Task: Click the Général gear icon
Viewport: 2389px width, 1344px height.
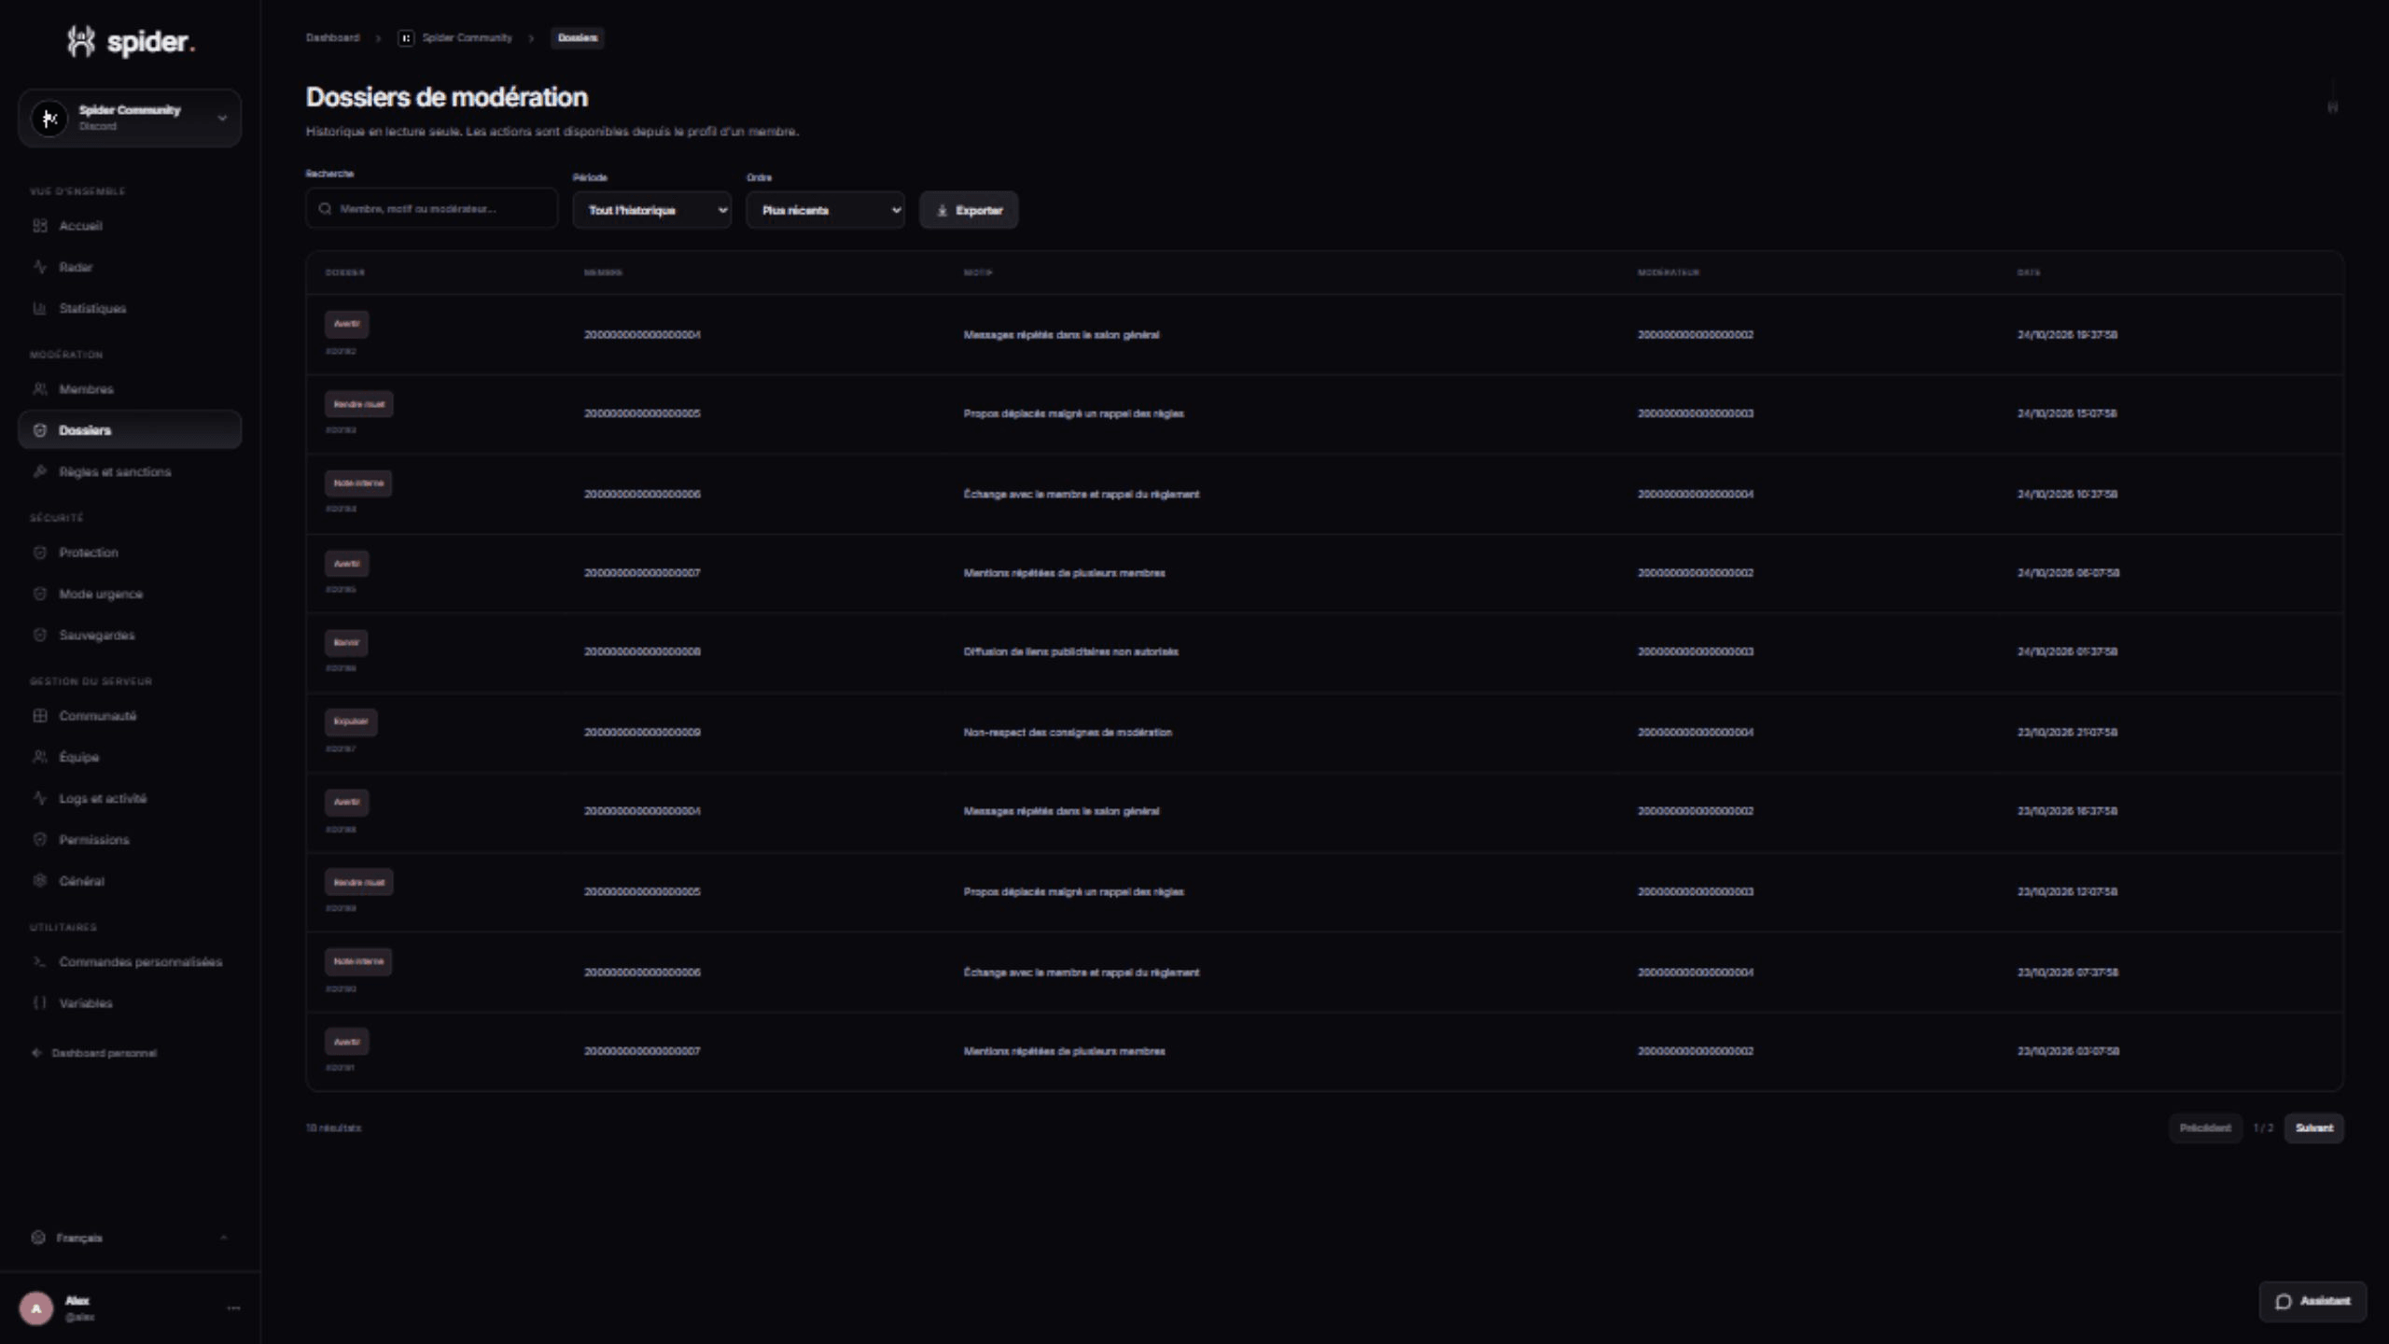Action: pos(39,880)
